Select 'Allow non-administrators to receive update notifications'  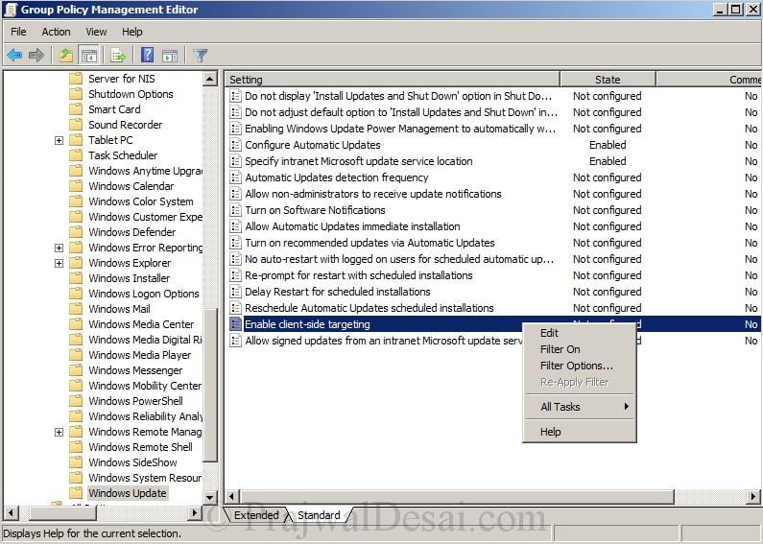coord(373,194)
